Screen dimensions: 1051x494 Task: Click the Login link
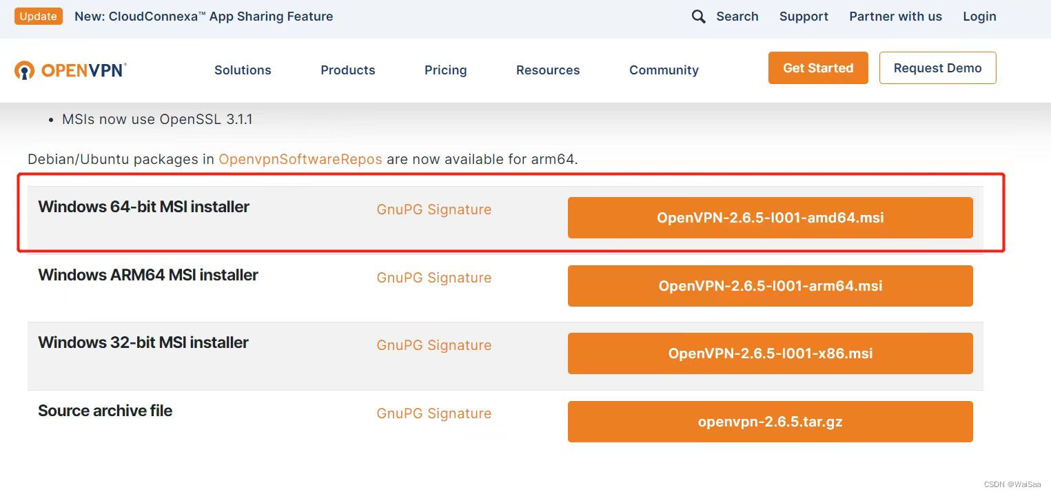979,17
